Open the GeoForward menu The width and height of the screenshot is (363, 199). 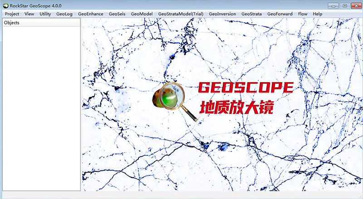click(280, 14)
